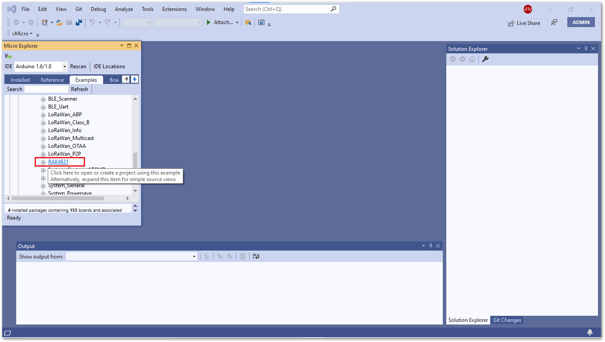Open the Analyze menu
This screenshot has width=605, height=342.
click(124, 9)
